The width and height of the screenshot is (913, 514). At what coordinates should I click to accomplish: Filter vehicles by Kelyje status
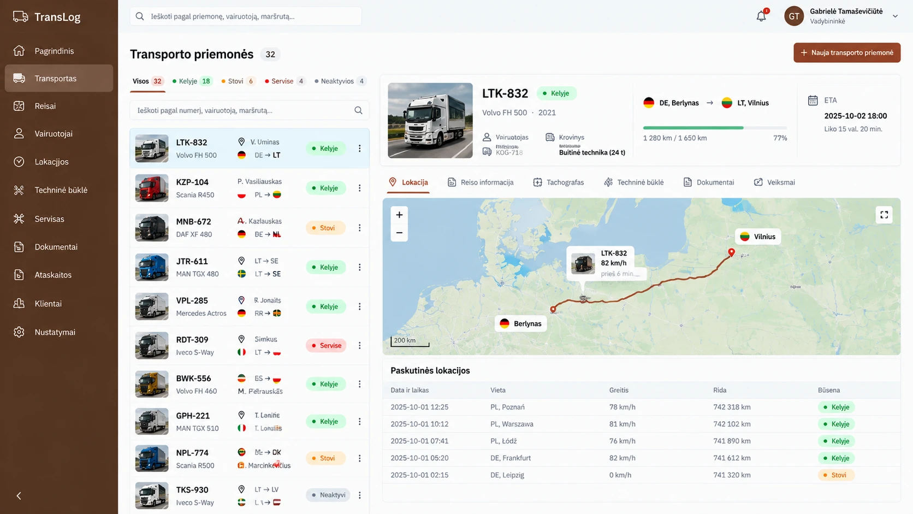(x=192, y=81)
